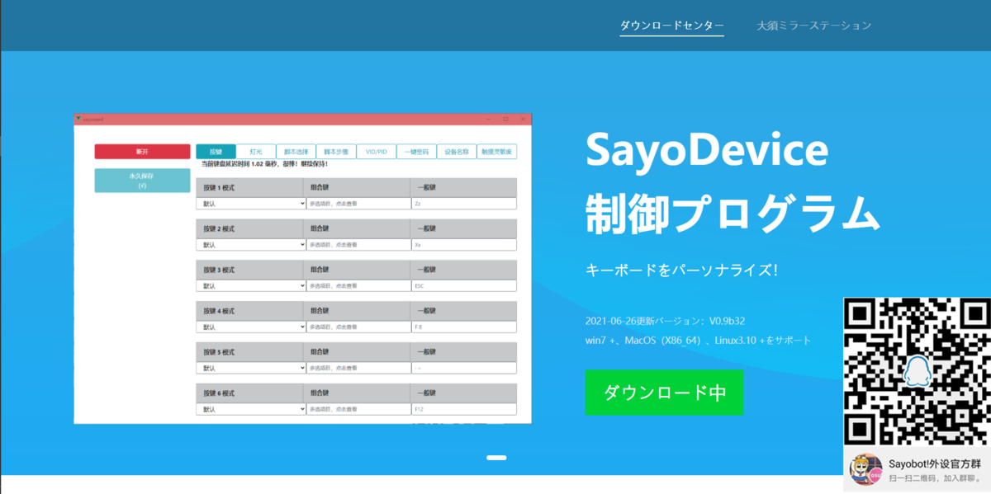Click the 一般键 field showing Xx

pos(463,245)
